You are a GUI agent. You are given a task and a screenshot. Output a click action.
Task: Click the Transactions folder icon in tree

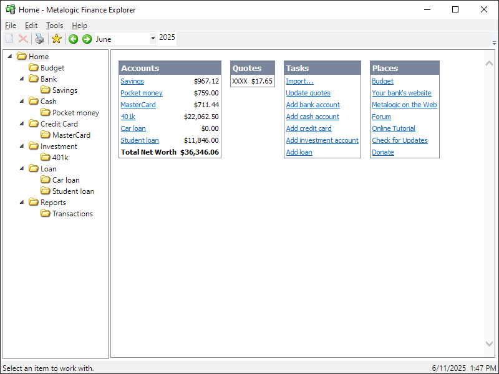point(46,214)
